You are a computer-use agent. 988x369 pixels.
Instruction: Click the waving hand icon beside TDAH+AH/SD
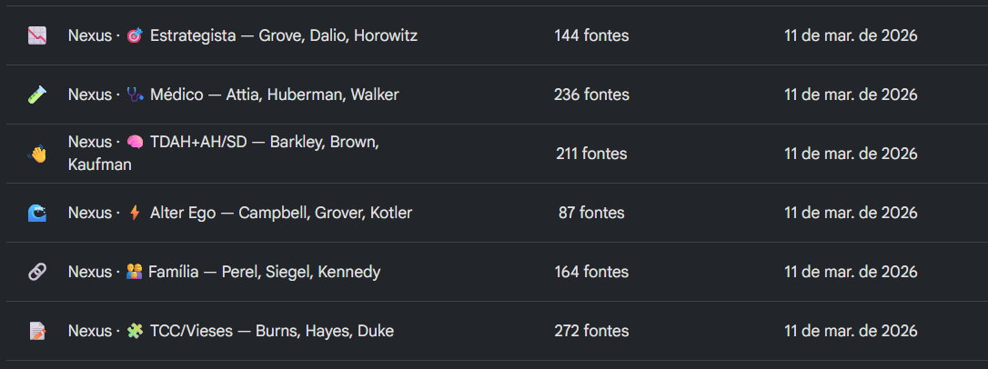[37, 155]
